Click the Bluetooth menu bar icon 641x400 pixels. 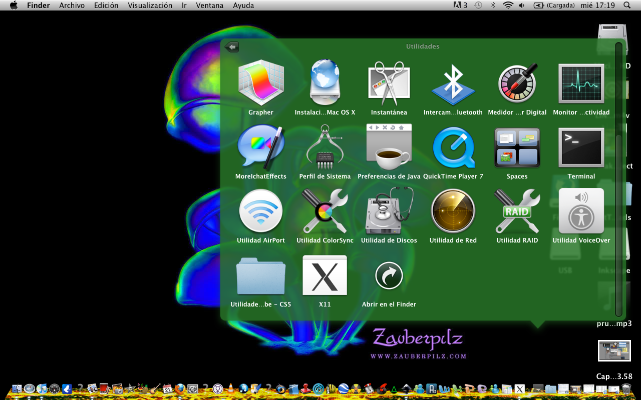pos(493,5)
